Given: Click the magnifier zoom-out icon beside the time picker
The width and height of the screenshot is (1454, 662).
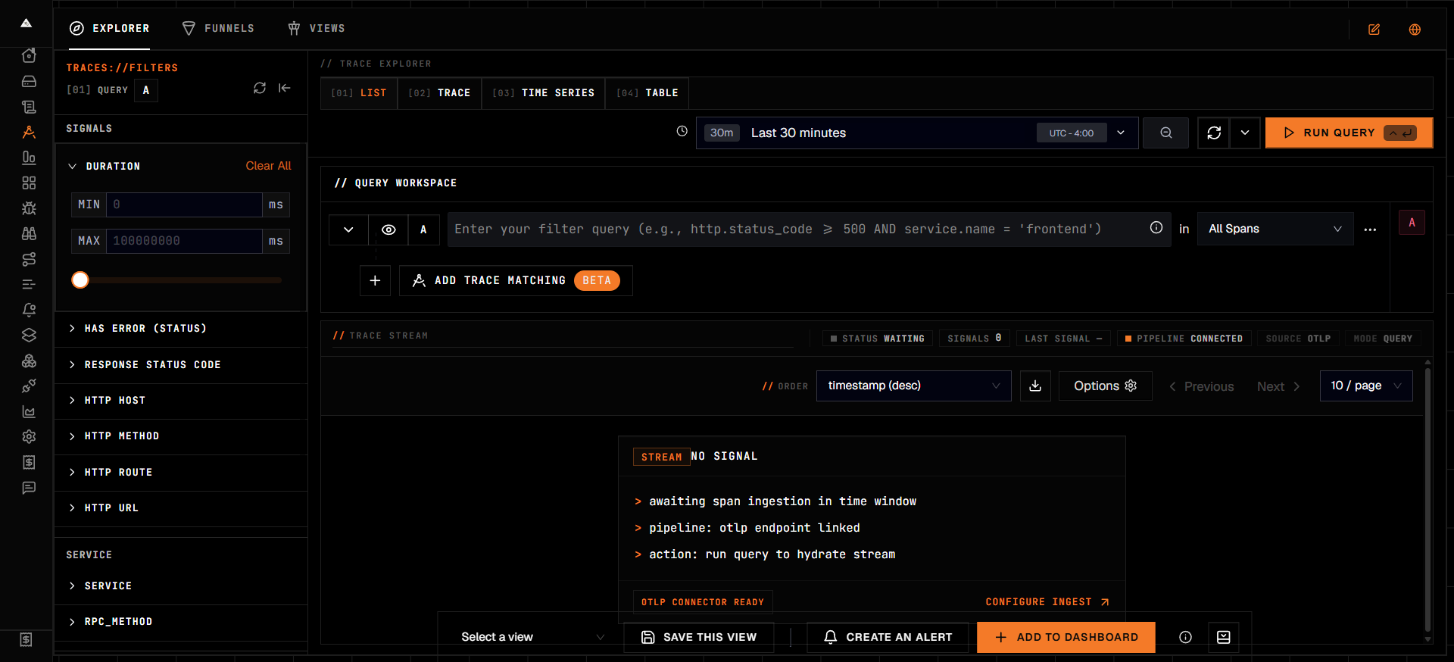Looking at the screenshot, I should pyautogui.click(x=1166, y=133).
